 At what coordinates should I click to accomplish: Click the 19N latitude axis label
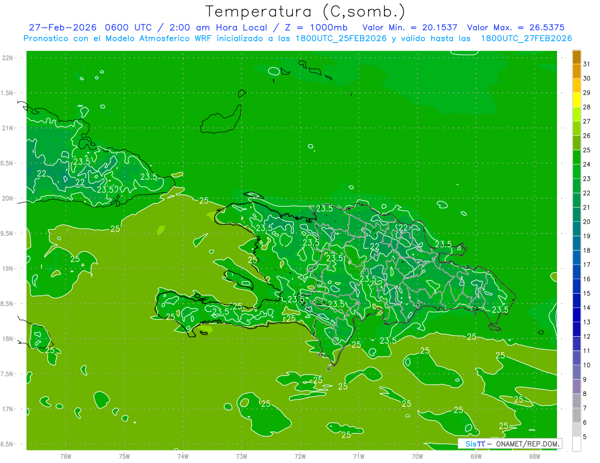point(7,269)
